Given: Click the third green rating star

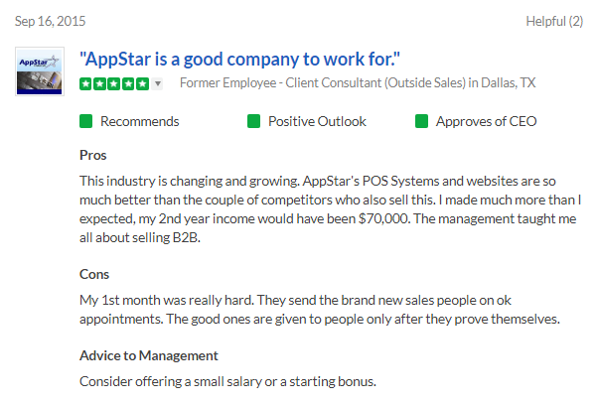Looking at the screenshot, I should (114, 83).
